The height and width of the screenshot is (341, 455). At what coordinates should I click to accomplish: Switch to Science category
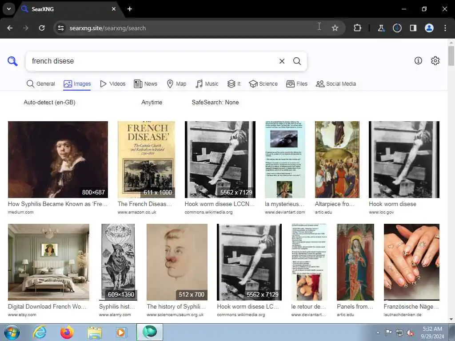click(263, 84)
